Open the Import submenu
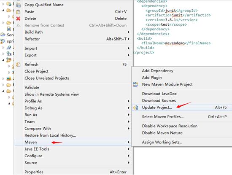232x175 pixels. (x=73, y=48)
